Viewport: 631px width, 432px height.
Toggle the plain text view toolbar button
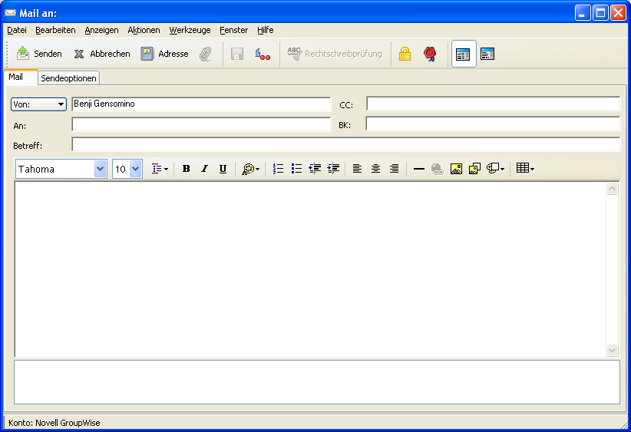click(487, 54)
